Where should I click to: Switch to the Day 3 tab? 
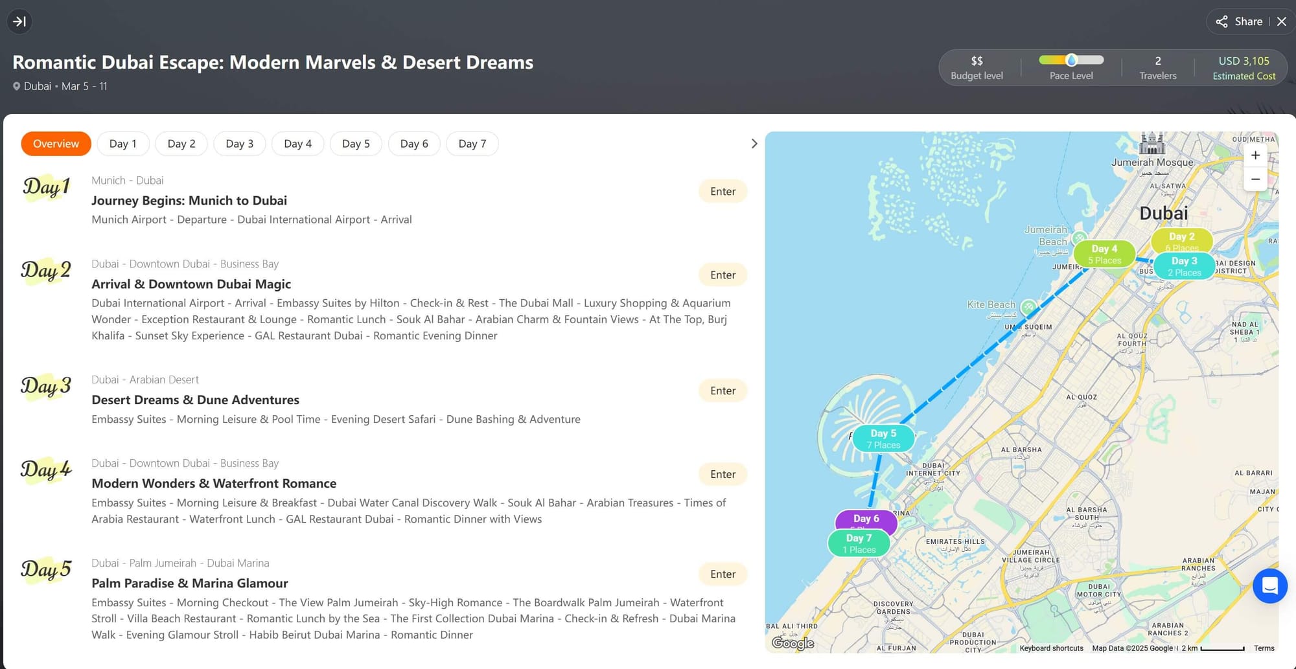[x=239, y=144]
